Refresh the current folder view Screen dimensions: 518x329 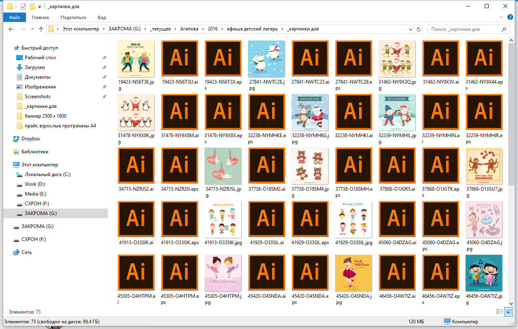coord(419,29)
